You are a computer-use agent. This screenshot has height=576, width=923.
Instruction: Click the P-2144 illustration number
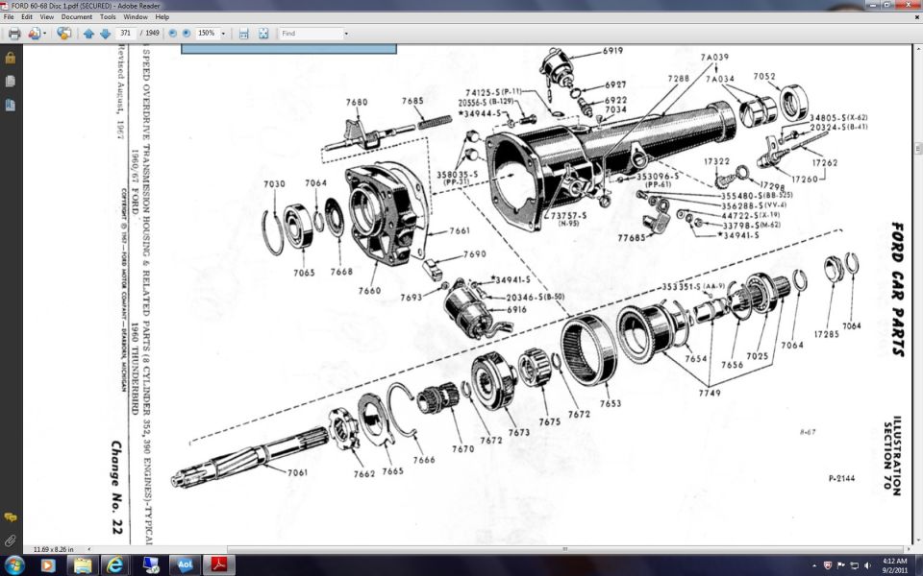[x=841, y=478]
